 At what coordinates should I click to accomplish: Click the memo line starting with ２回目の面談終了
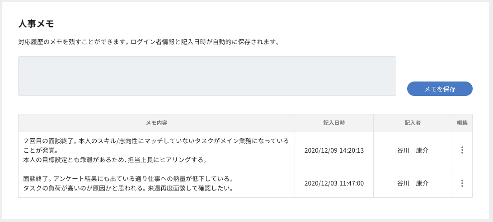tap(156, 141)
